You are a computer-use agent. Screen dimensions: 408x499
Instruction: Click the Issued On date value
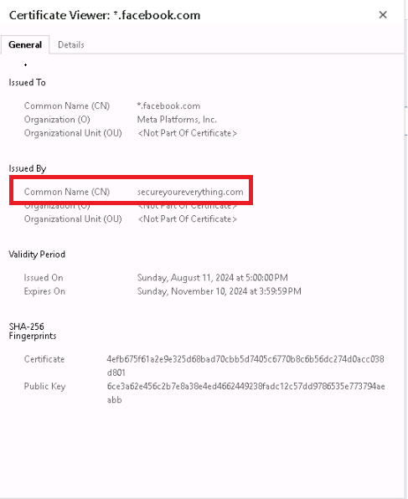point(213,278)
